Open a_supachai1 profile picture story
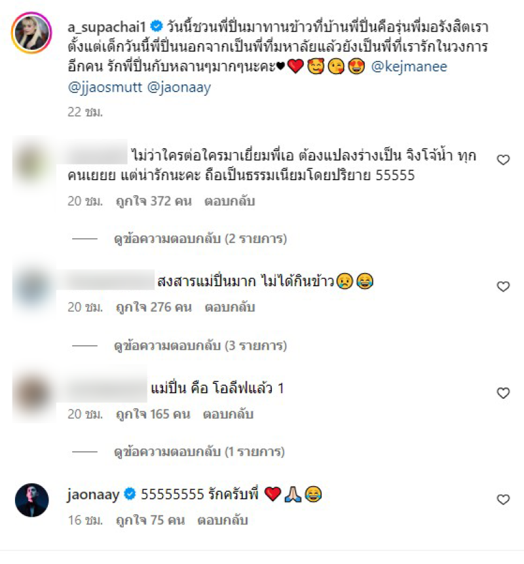Viewport: 524px width, 564px height. (31, 33)
